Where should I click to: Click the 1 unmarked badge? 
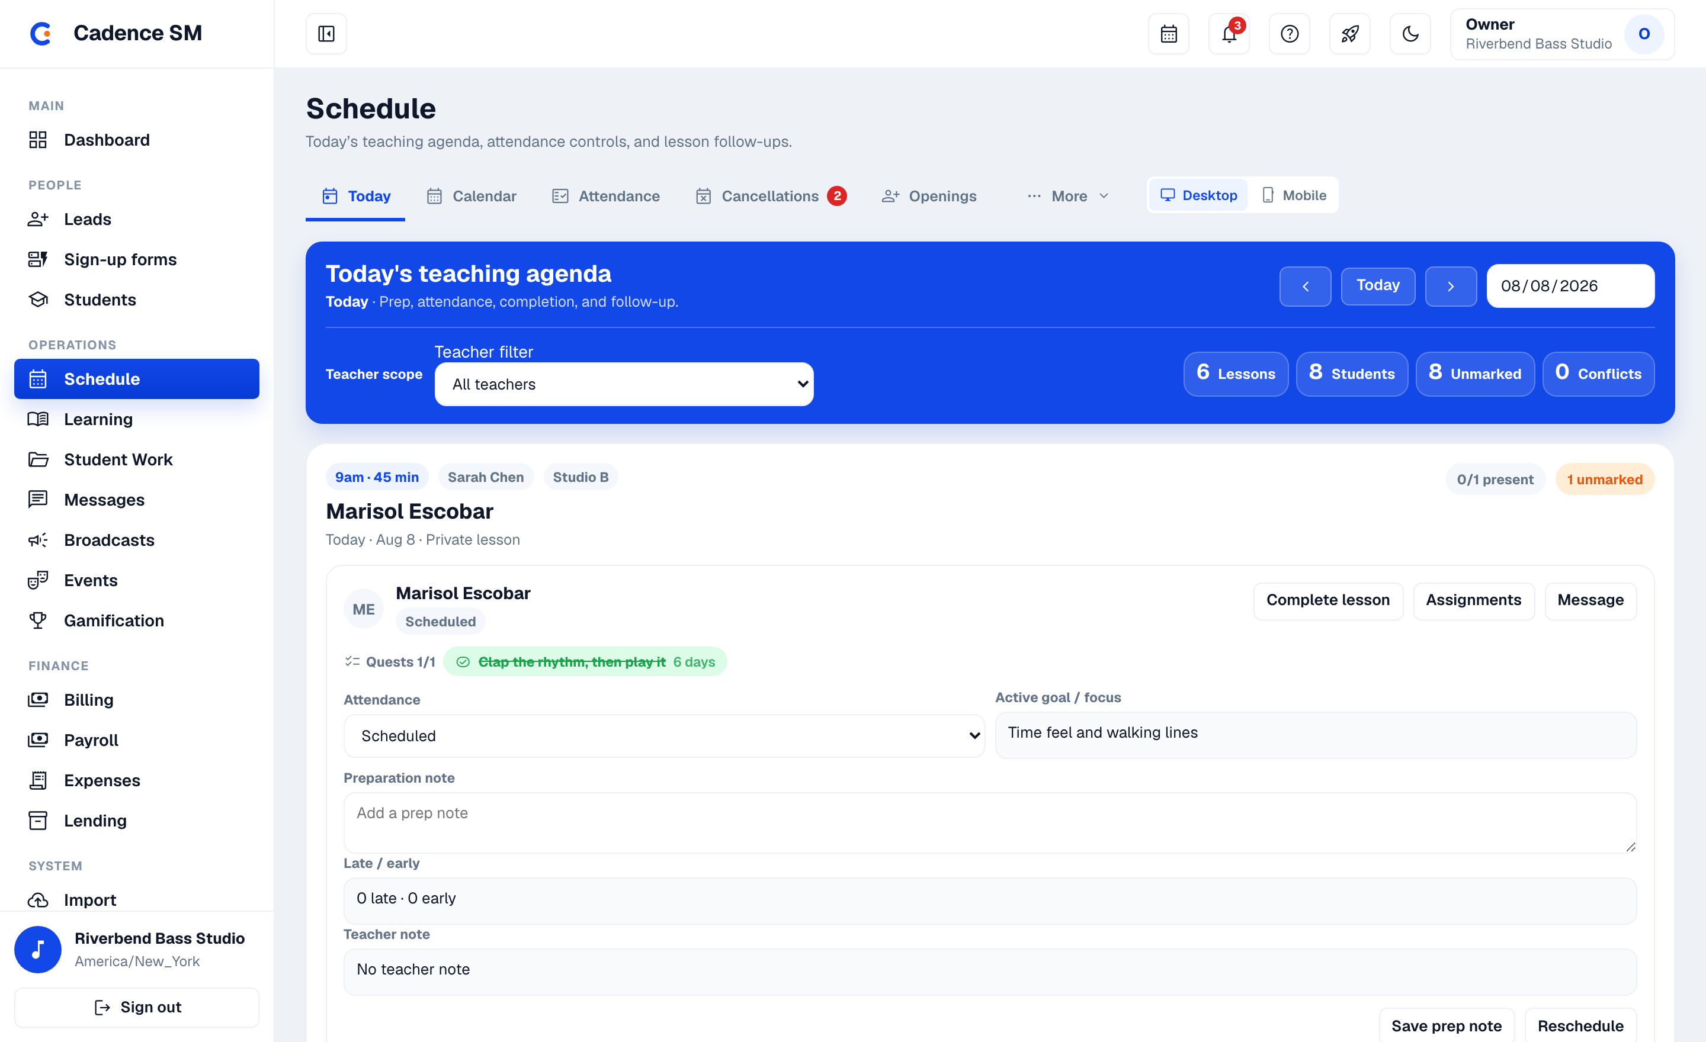pos(1604,479)
